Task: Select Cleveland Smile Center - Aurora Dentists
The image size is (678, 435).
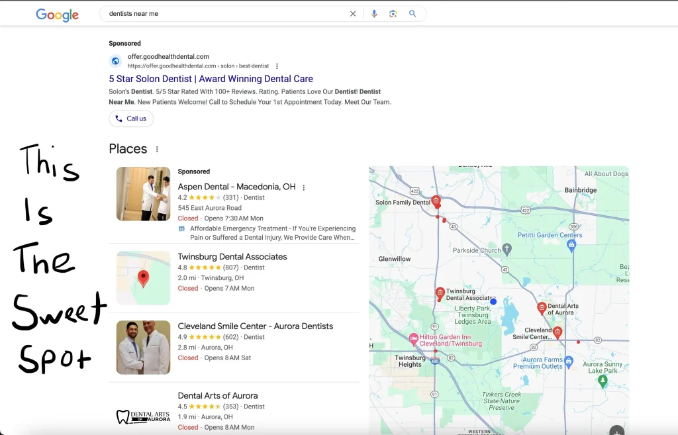Action: (255, 326)
